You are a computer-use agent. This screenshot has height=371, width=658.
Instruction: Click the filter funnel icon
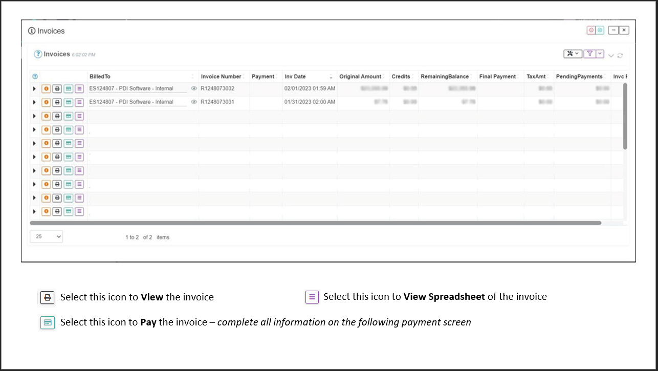(589, 54)
